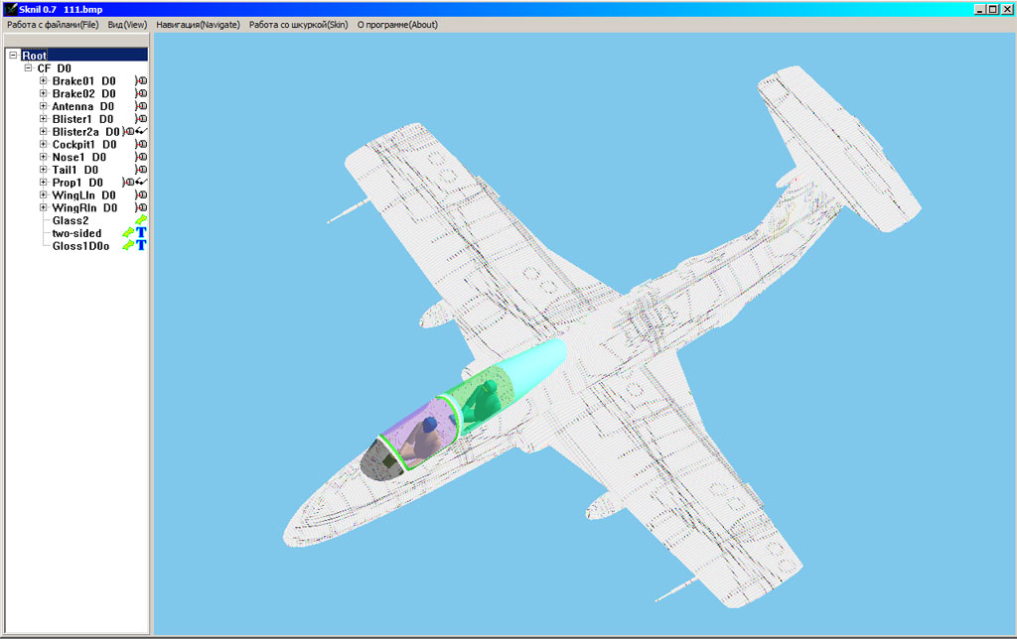
Task: Click the blue T texture icon beside Gloss1D0o
Action: pos(141,246)
